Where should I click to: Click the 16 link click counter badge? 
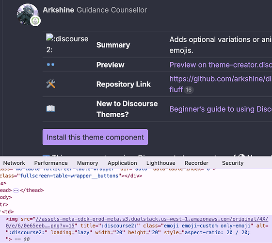click(189, 90)
